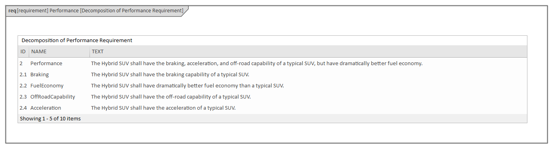Viewport: 555px width, 149px height.
Task: Click the dramatically better fuel economy text of 2.2
Action: 187,86
